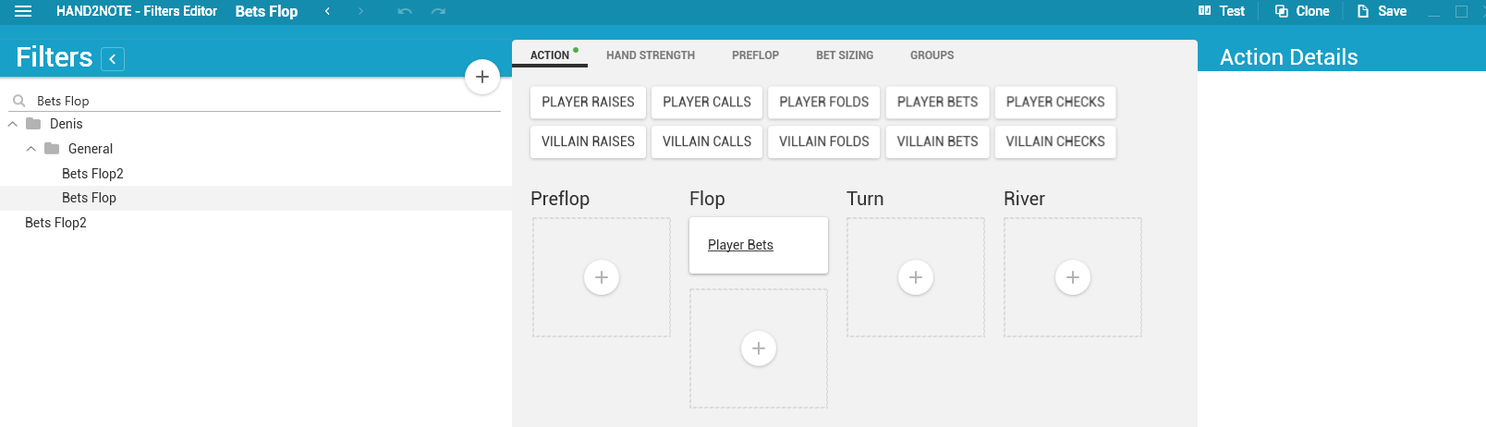This screenshot has height=427, width=1486.
Task: Collapse the General subfolder
Action: (x=31, y=149)
